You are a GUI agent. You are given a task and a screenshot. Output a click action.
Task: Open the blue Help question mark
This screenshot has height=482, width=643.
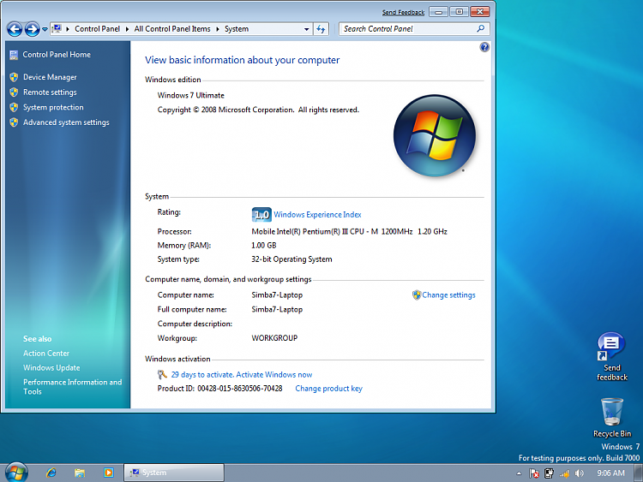[x=484, y=47]
